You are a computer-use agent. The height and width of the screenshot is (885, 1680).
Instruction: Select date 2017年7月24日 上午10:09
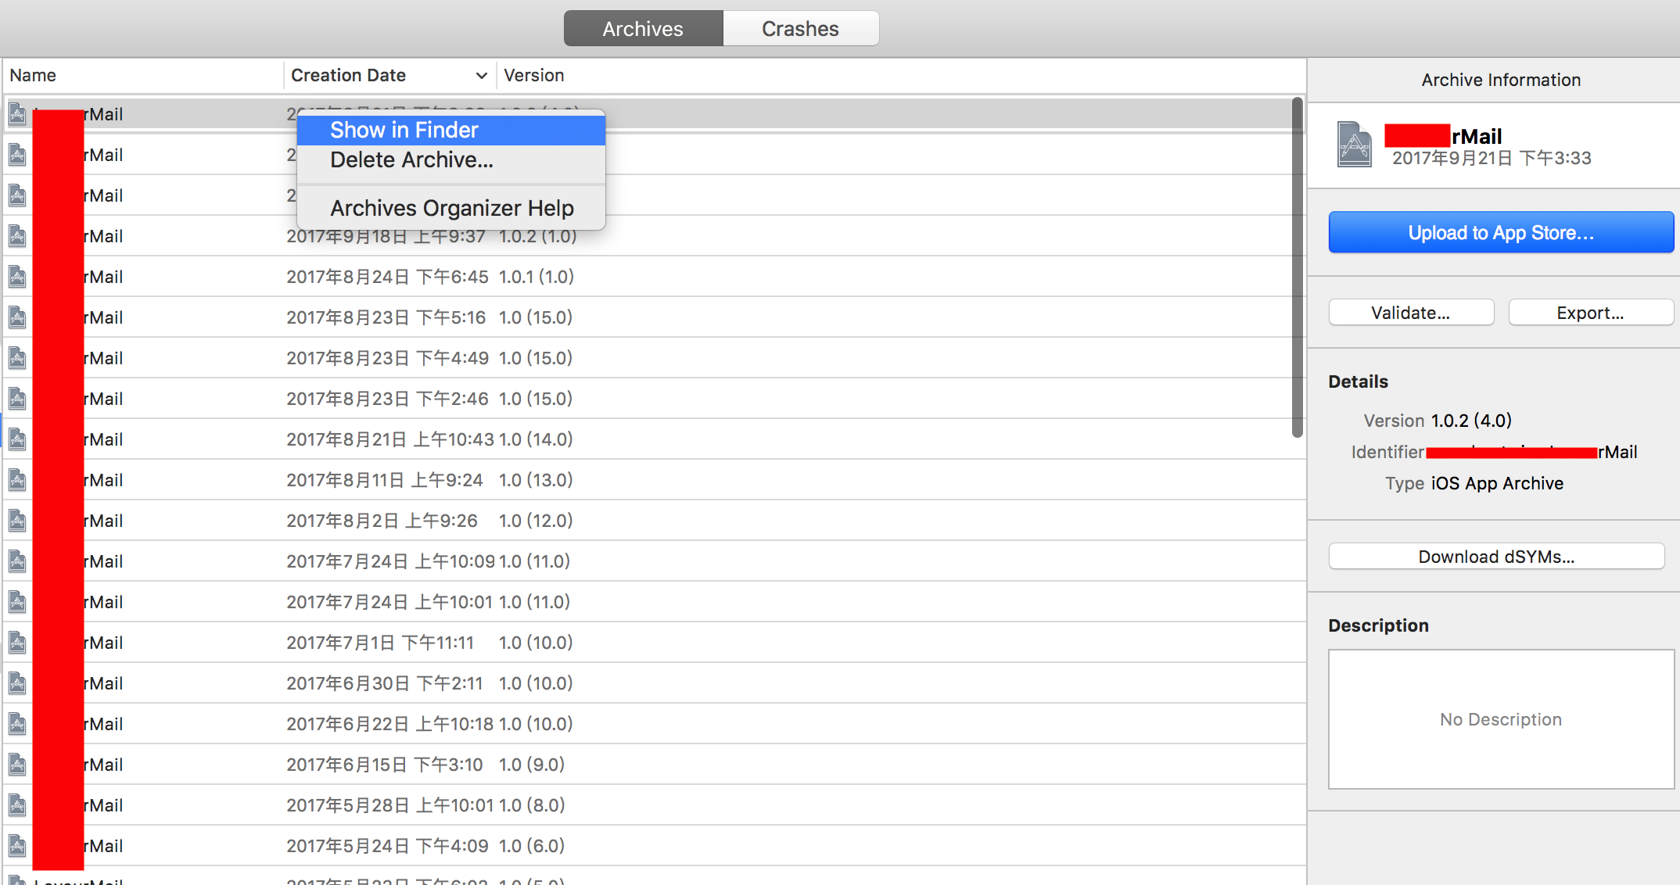(x=390, y=561)
